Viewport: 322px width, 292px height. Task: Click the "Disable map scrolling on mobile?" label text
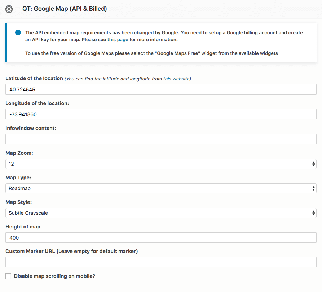[x=54, y=276]
